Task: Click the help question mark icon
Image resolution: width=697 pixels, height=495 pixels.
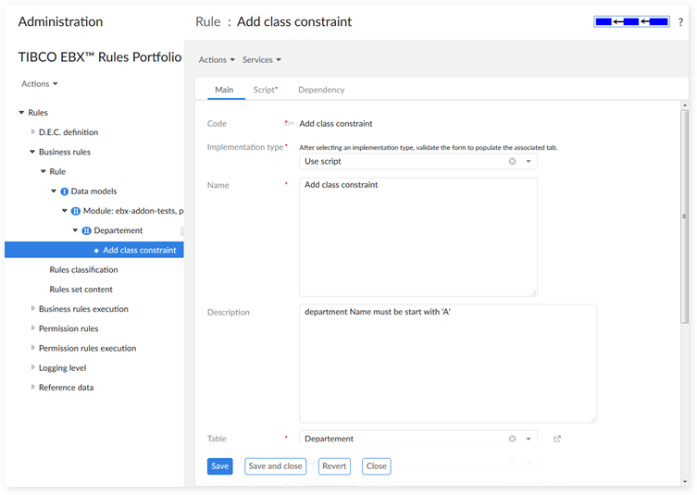Action: point(680,22)
